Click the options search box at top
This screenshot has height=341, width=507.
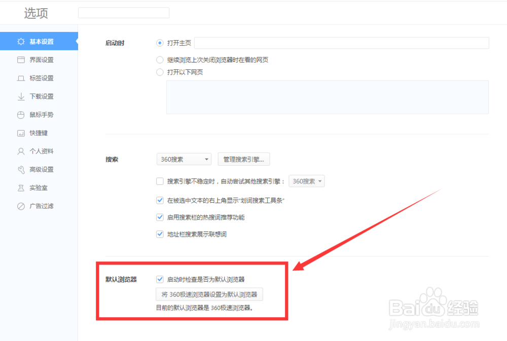click(x=124, y=13)
